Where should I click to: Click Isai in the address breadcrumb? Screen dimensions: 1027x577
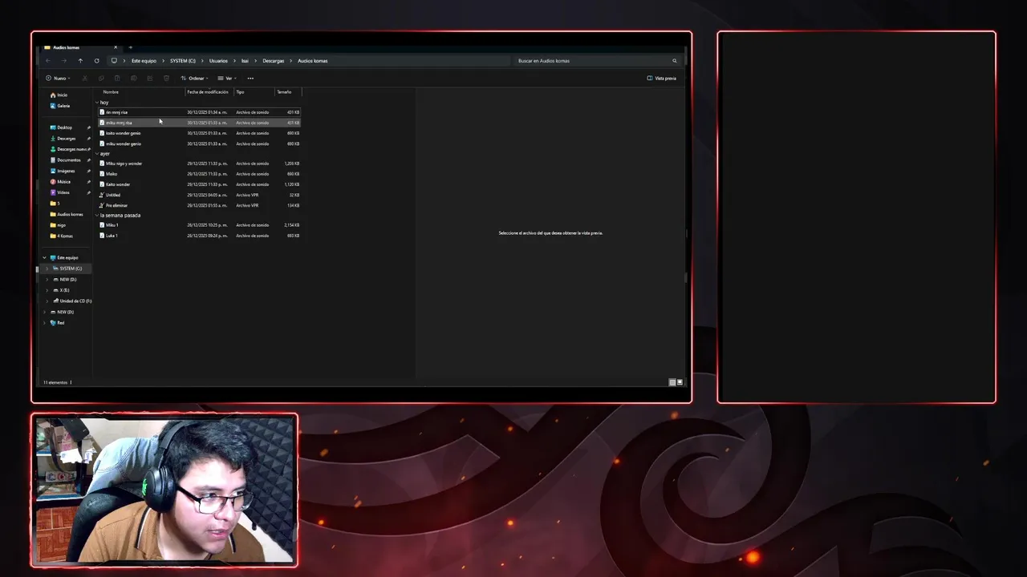246,61
